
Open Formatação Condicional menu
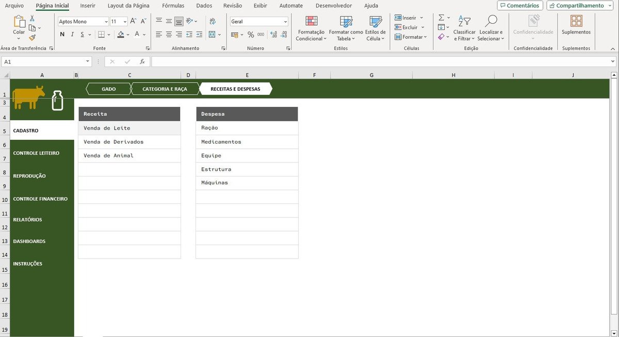click(x=311, y=28)
